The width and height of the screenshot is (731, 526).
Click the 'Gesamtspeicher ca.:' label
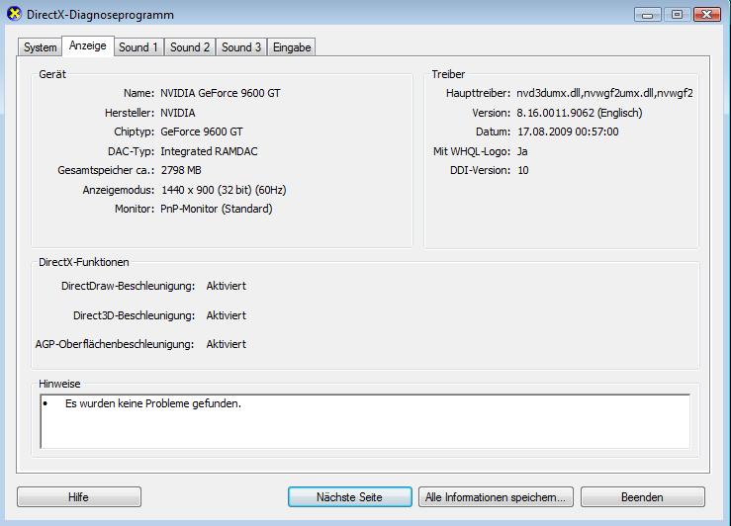tap(106, 170)
